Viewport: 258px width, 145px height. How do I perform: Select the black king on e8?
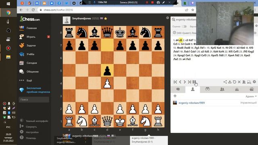(x=120, y=32)
